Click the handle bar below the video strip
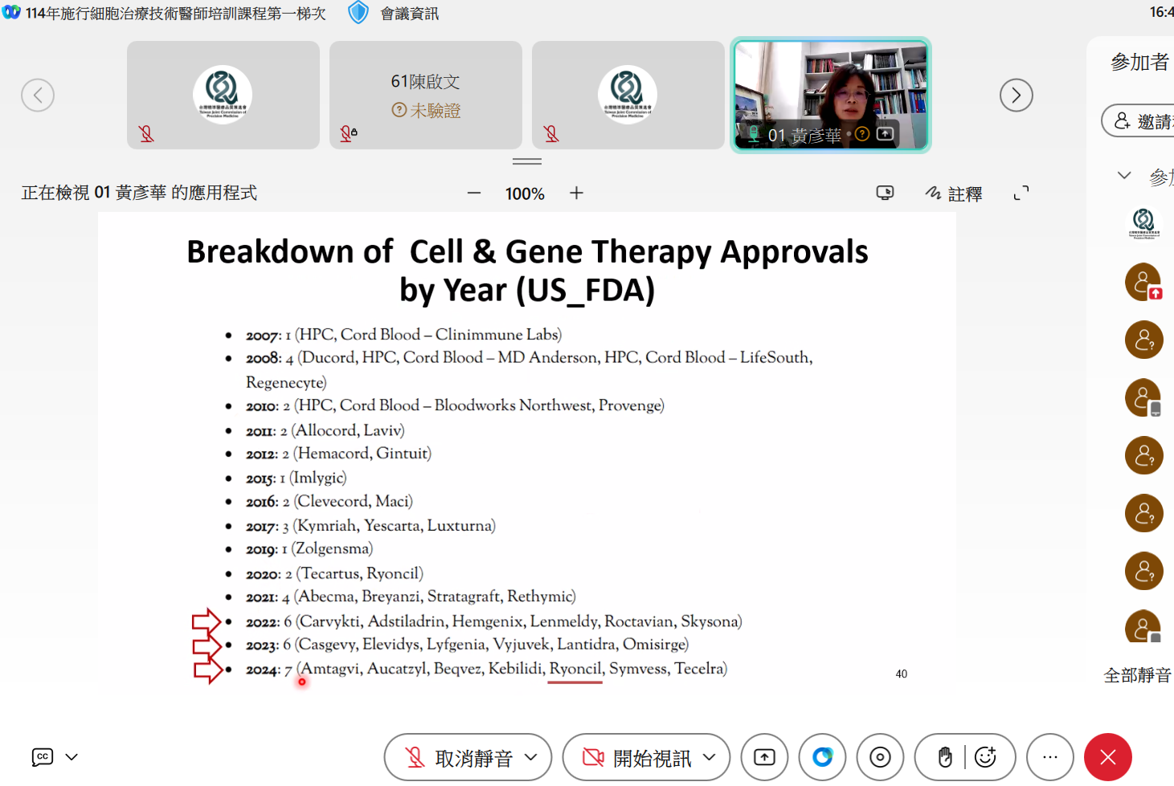The width and height of the screenshot is (1174, 786). [527, 161]
